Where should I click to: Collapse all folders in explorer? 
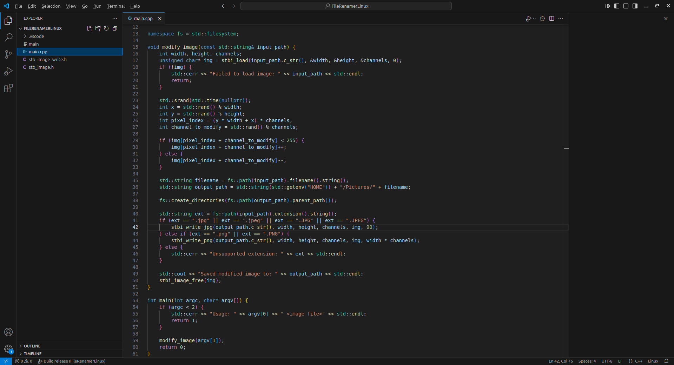(115, 28)
